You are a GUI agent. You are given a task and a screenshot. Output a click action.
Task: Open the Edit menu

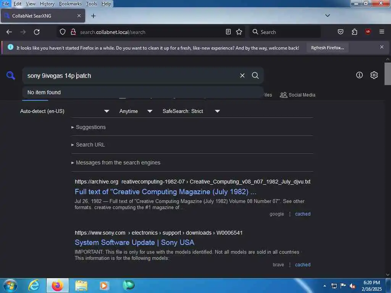click(17, 4)
